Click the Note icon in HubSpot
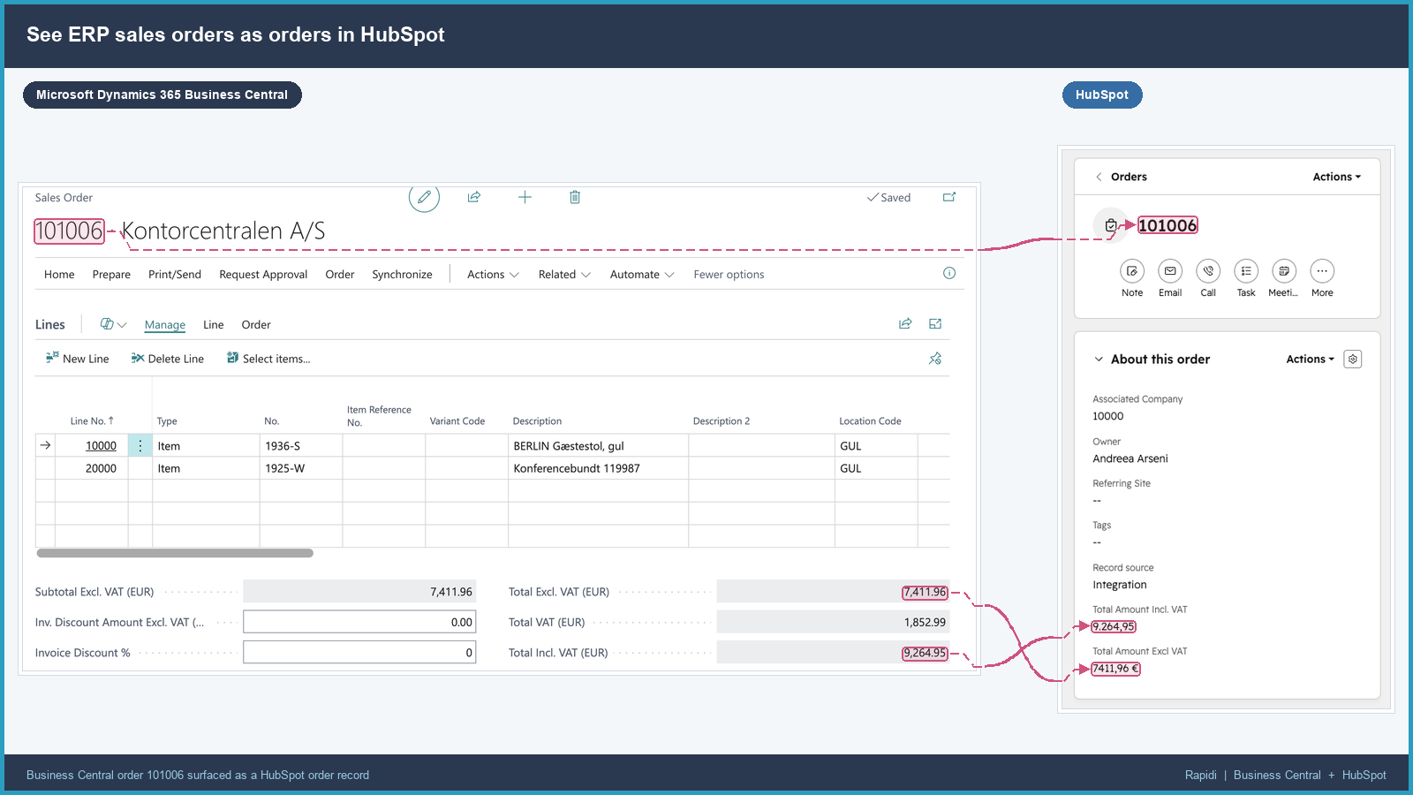The height and width of the screenshot is (795, 1413). [1132, 271]
